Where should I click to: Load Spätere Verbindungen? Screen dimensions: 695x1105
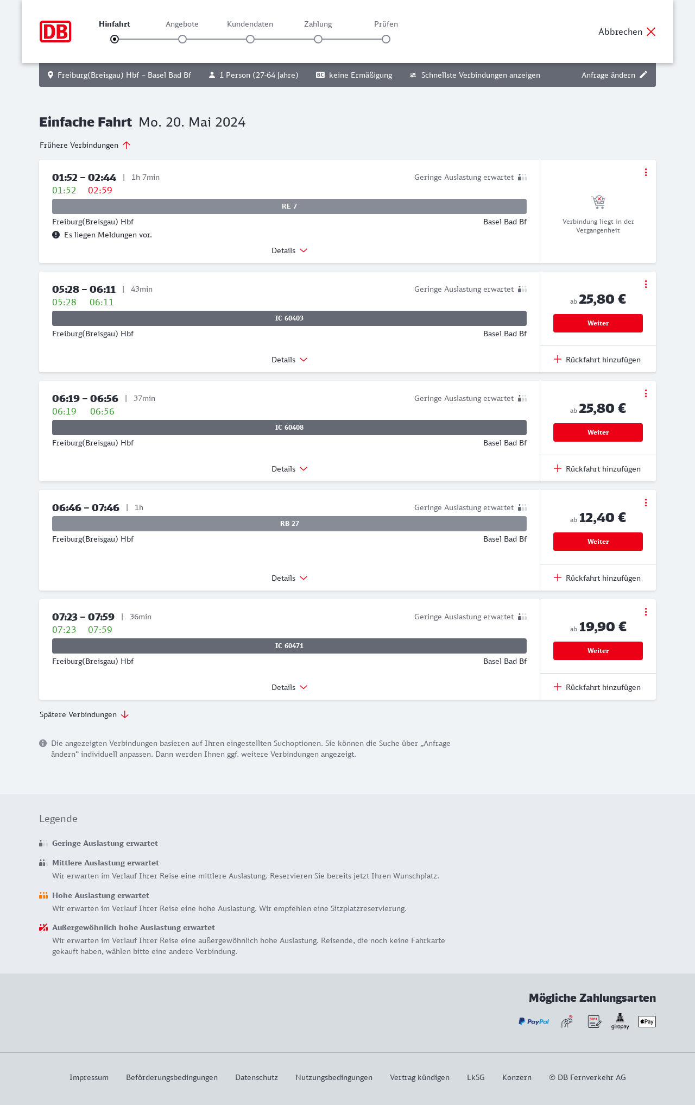(x=84, y=714)
